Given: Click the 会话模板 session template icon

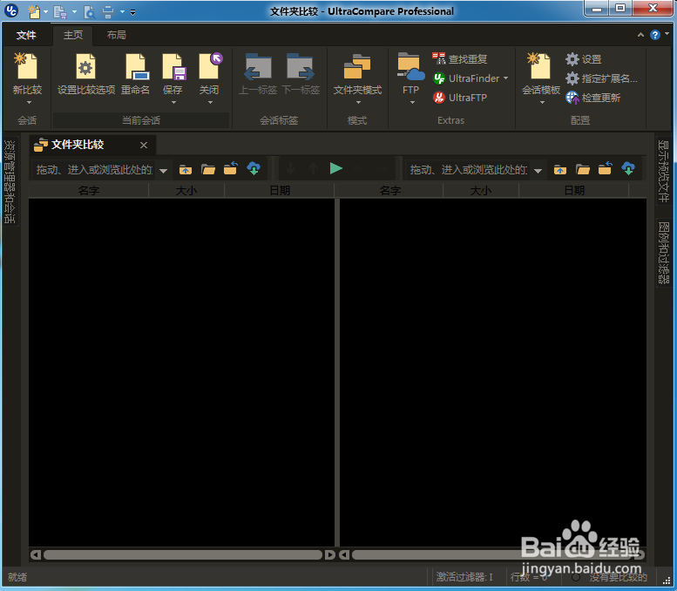Looking at the screenshot, I should coord(539,66).
